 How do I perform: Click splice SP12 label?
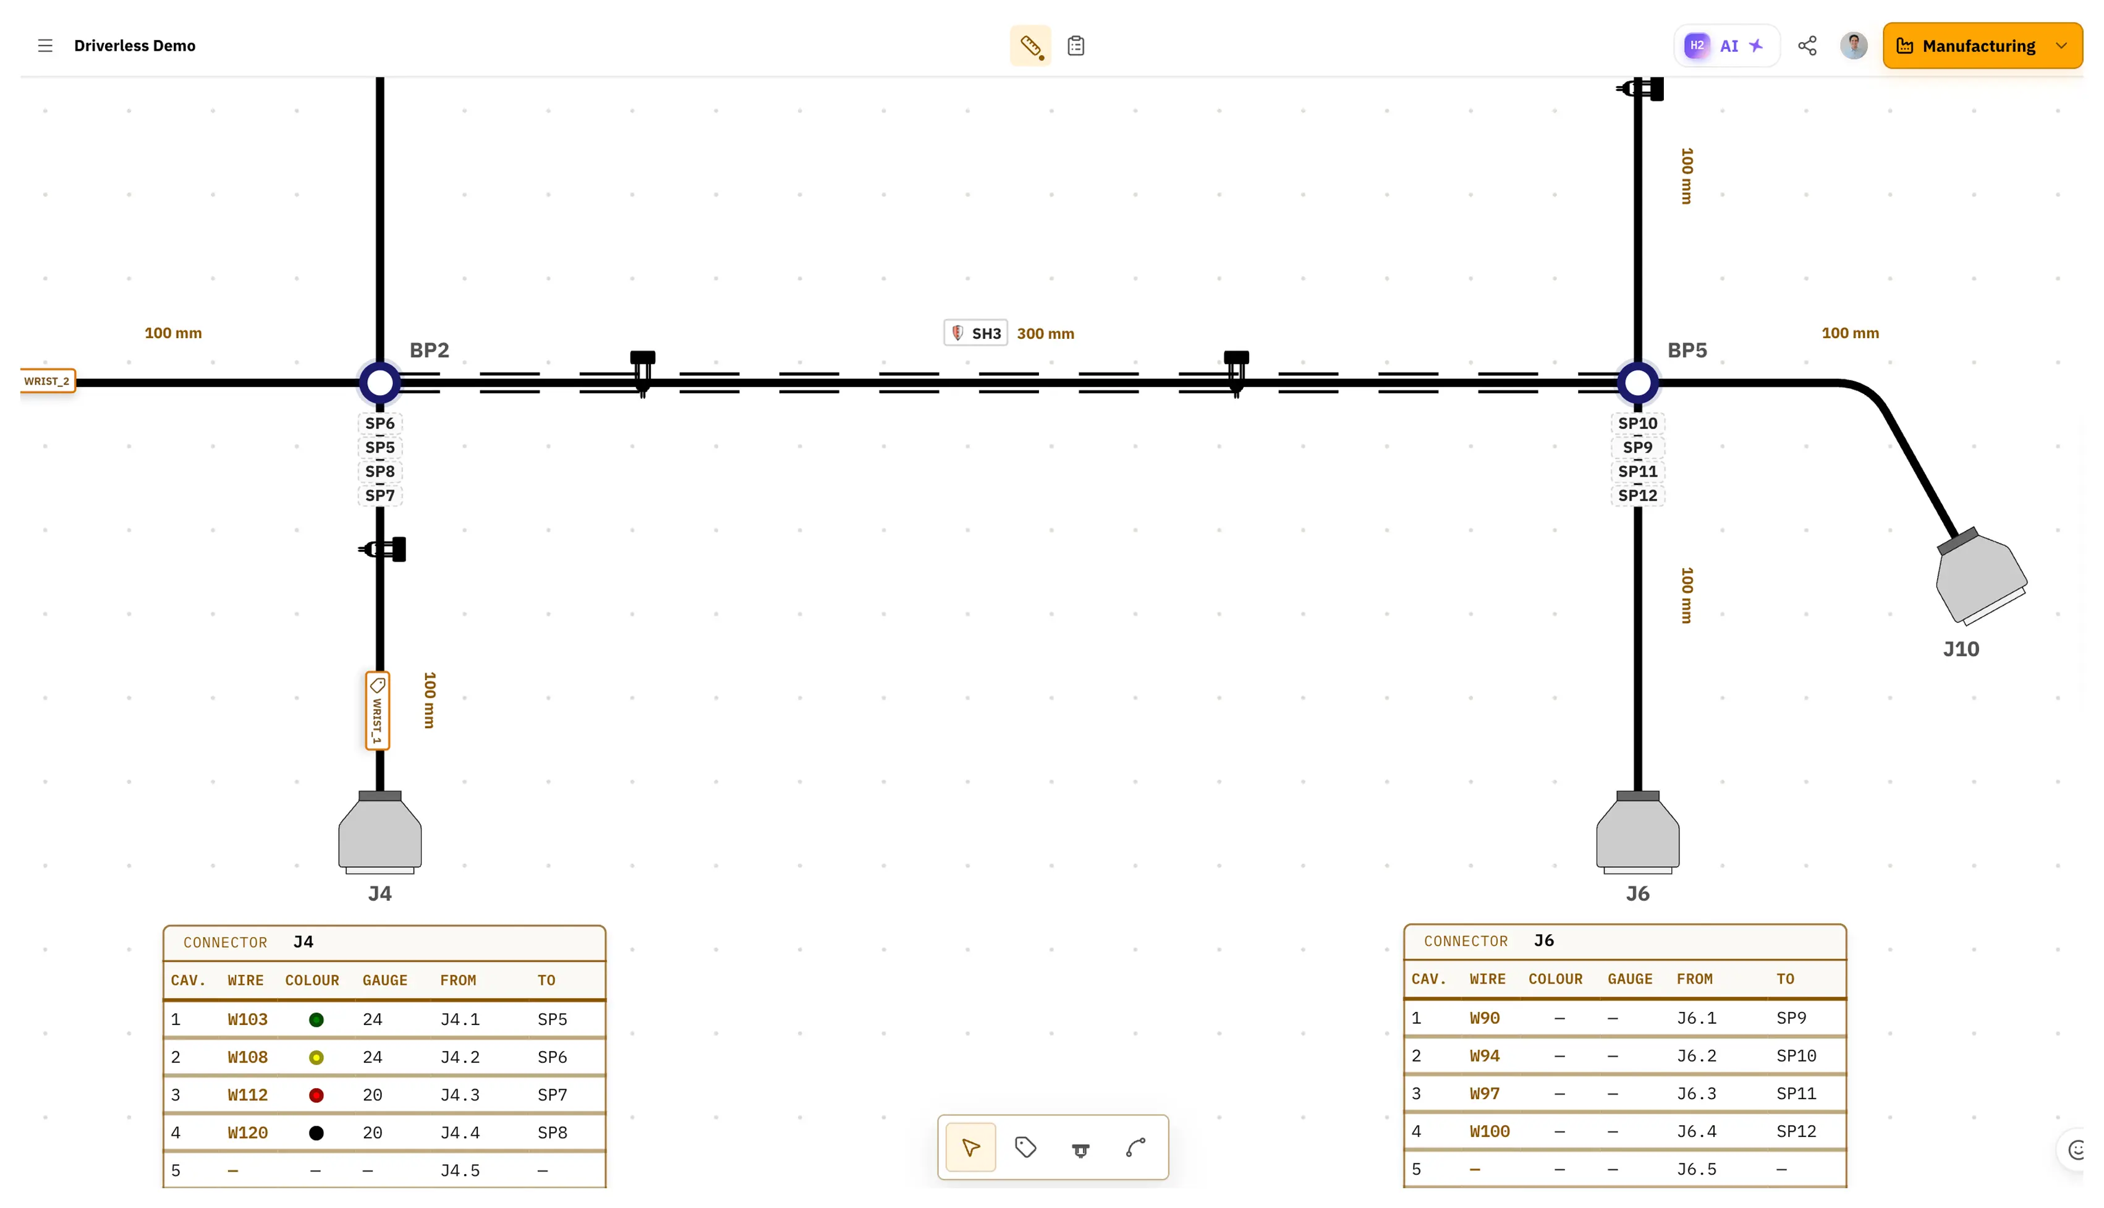pos(1637,495)
